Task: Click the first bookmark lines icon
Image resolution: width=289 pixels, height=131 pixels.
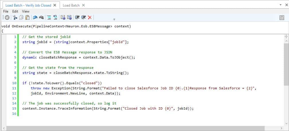Action: (x=77, y=17)
